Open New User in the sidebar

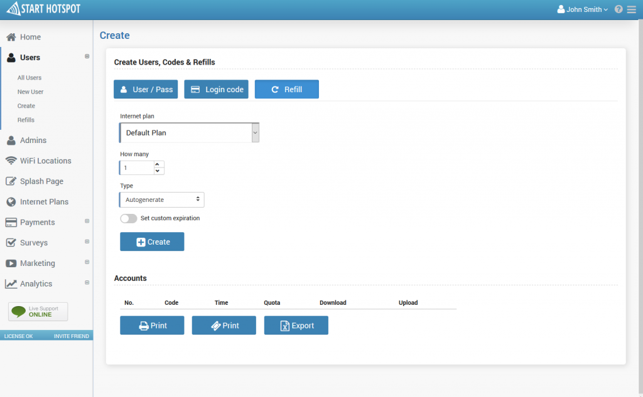(30, 92)
